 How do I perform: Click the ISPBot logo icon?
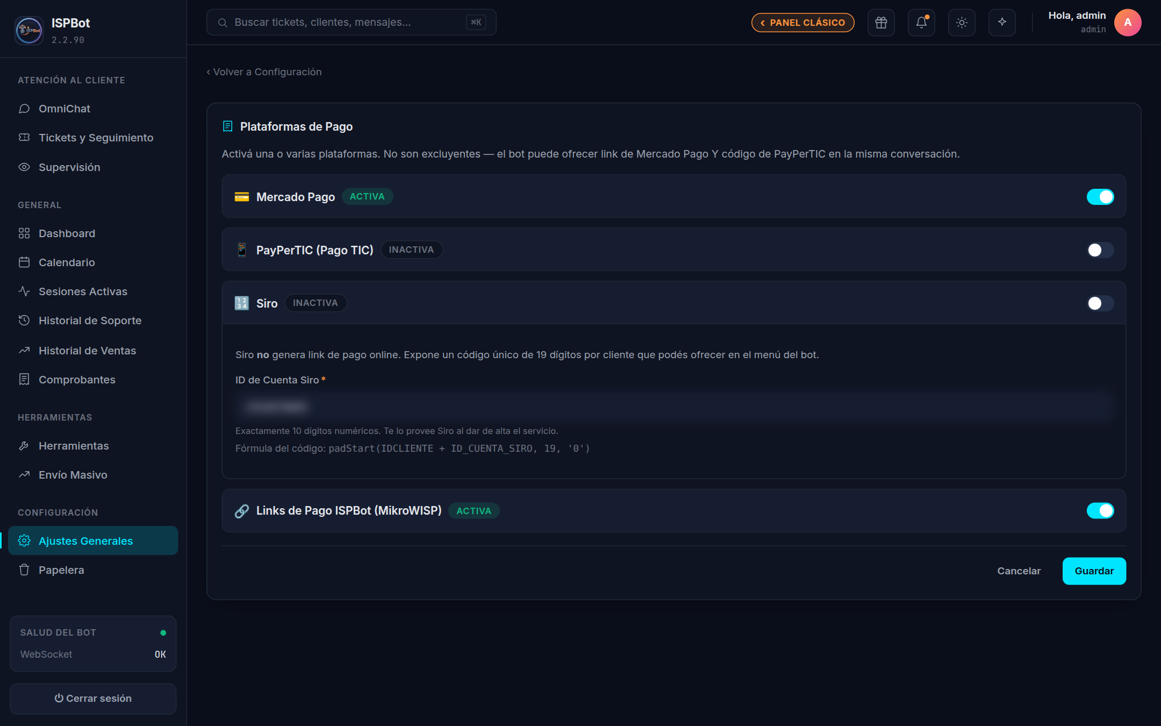(x=29, y=30)
